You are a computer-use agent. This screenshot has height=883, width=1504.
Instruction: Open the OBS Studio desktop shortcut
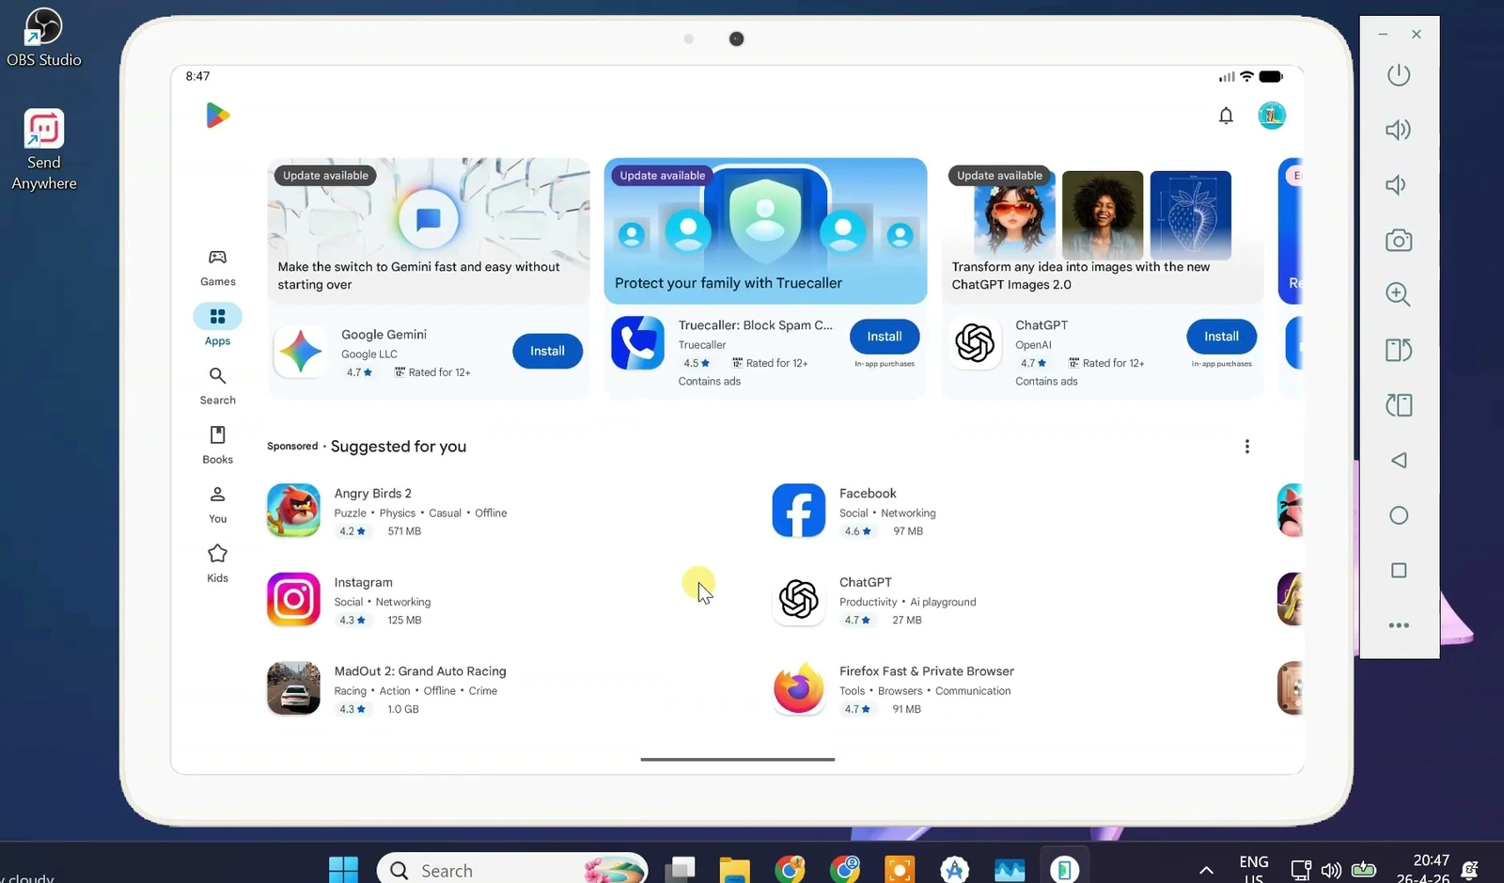click(x=44, y=38)
